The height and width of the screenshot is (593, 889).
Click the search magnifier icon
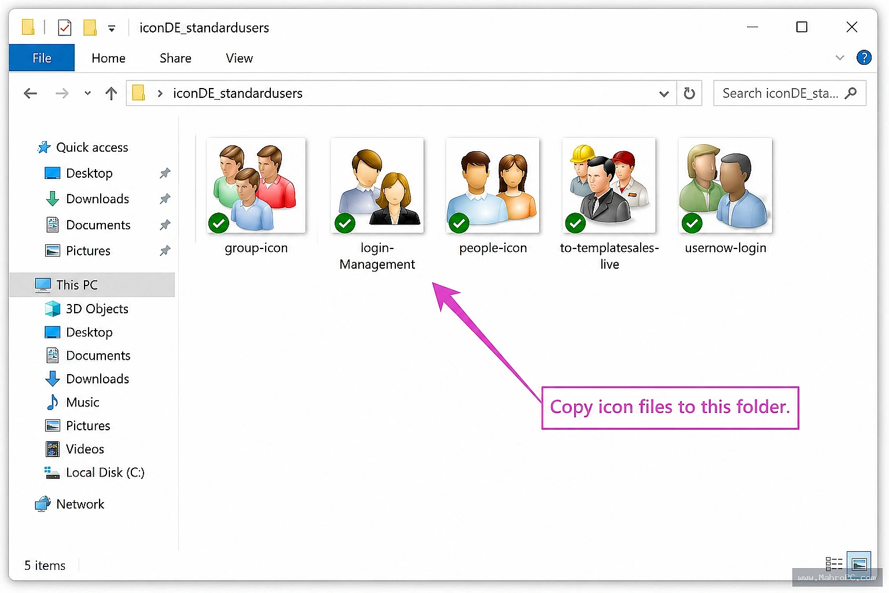click(x=851, y=93)
